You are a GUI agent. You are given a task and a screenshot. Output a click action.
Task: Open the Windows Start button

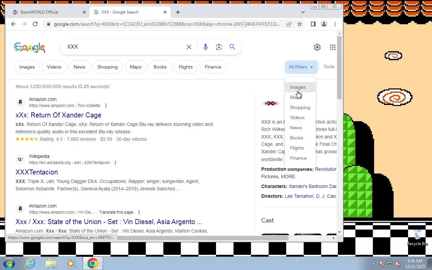(x=9, y=263)
